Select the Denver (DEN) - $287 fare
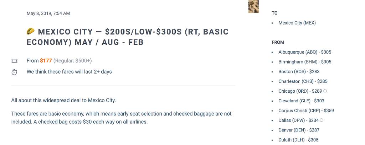The image size is (365, 145). (x=299, y=130)
